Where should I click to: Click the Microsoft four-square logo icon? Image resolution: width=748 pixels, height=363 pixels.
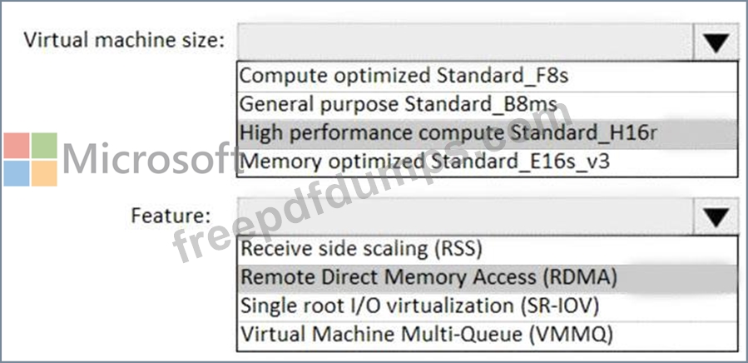(31, 160)
